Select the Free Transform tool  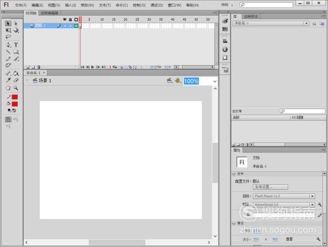click(8, 30)
